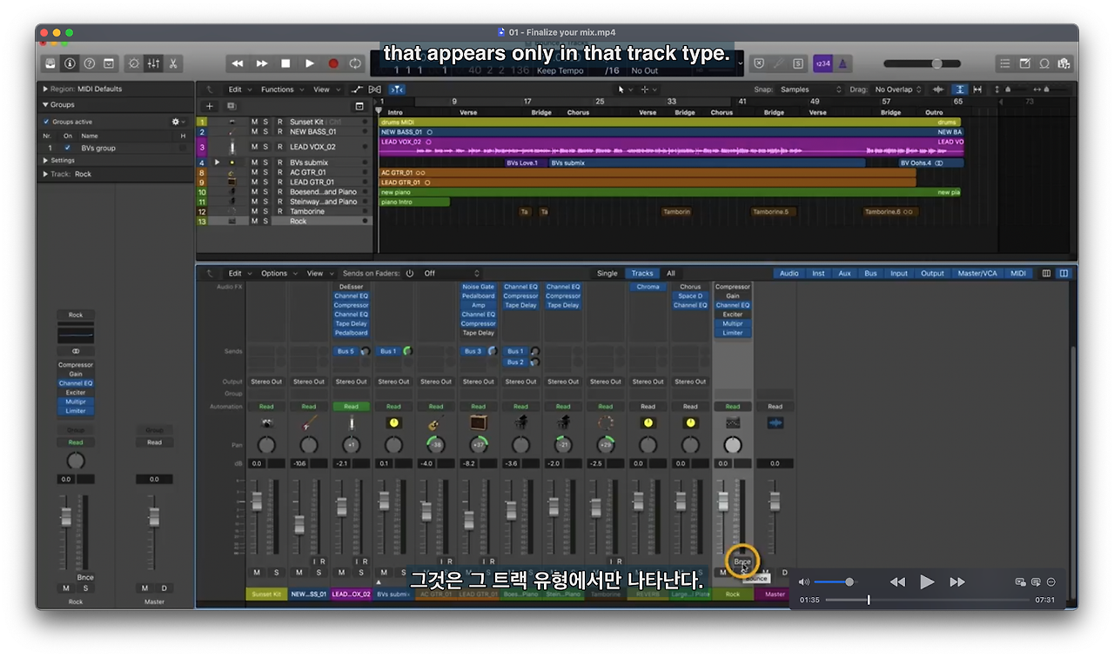Click the transport Play button
The width and height of the screenshot is (1114, 657).
coord(309,63)
